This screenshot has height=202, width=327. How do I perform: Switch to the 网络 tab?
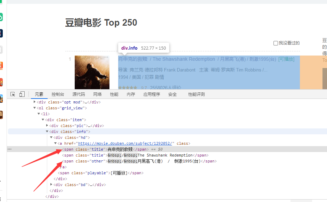[x=97, y=94]
